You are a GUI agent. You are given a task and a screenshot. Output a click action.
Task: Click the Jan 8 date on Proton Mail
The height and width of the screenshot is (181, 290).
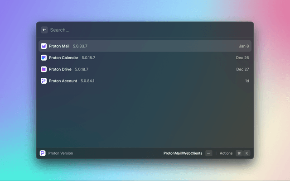pyautogui.click(x=244, y=46)
